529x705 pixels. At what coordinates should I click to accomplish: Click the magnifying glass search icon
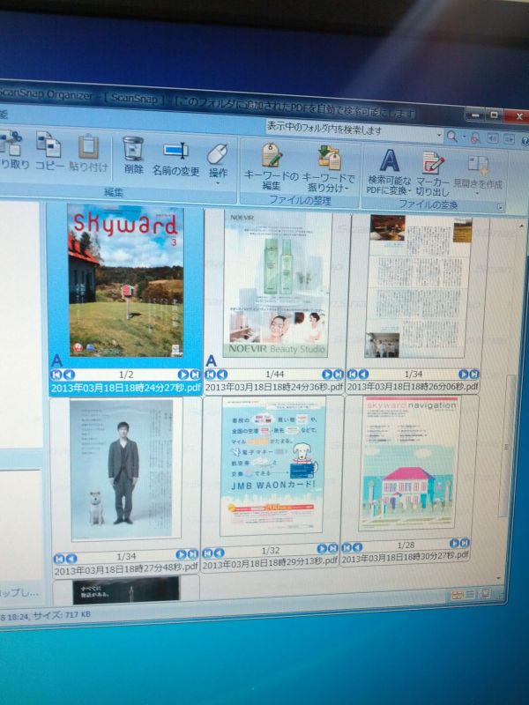pyautogui.click(x=452, y=137)
